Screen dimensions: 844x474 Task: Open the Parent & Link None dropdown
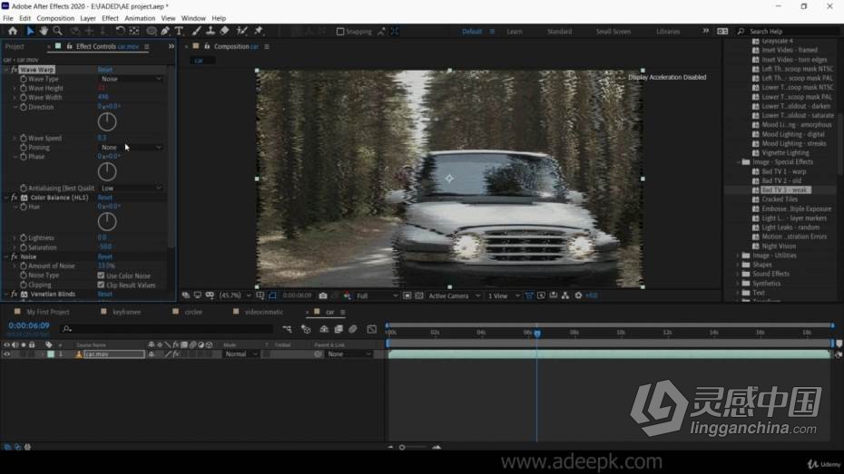tap(349, 354)
